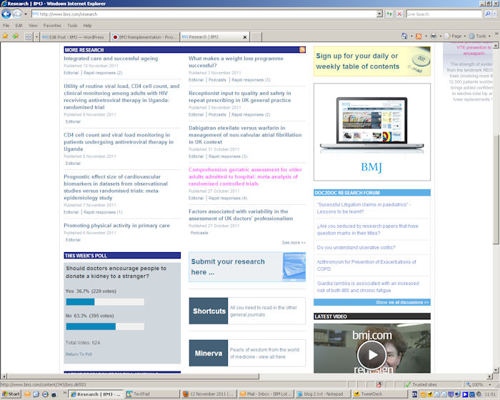
Task: Open the Quick Tabs grid icon
Action: coord(29,36)
